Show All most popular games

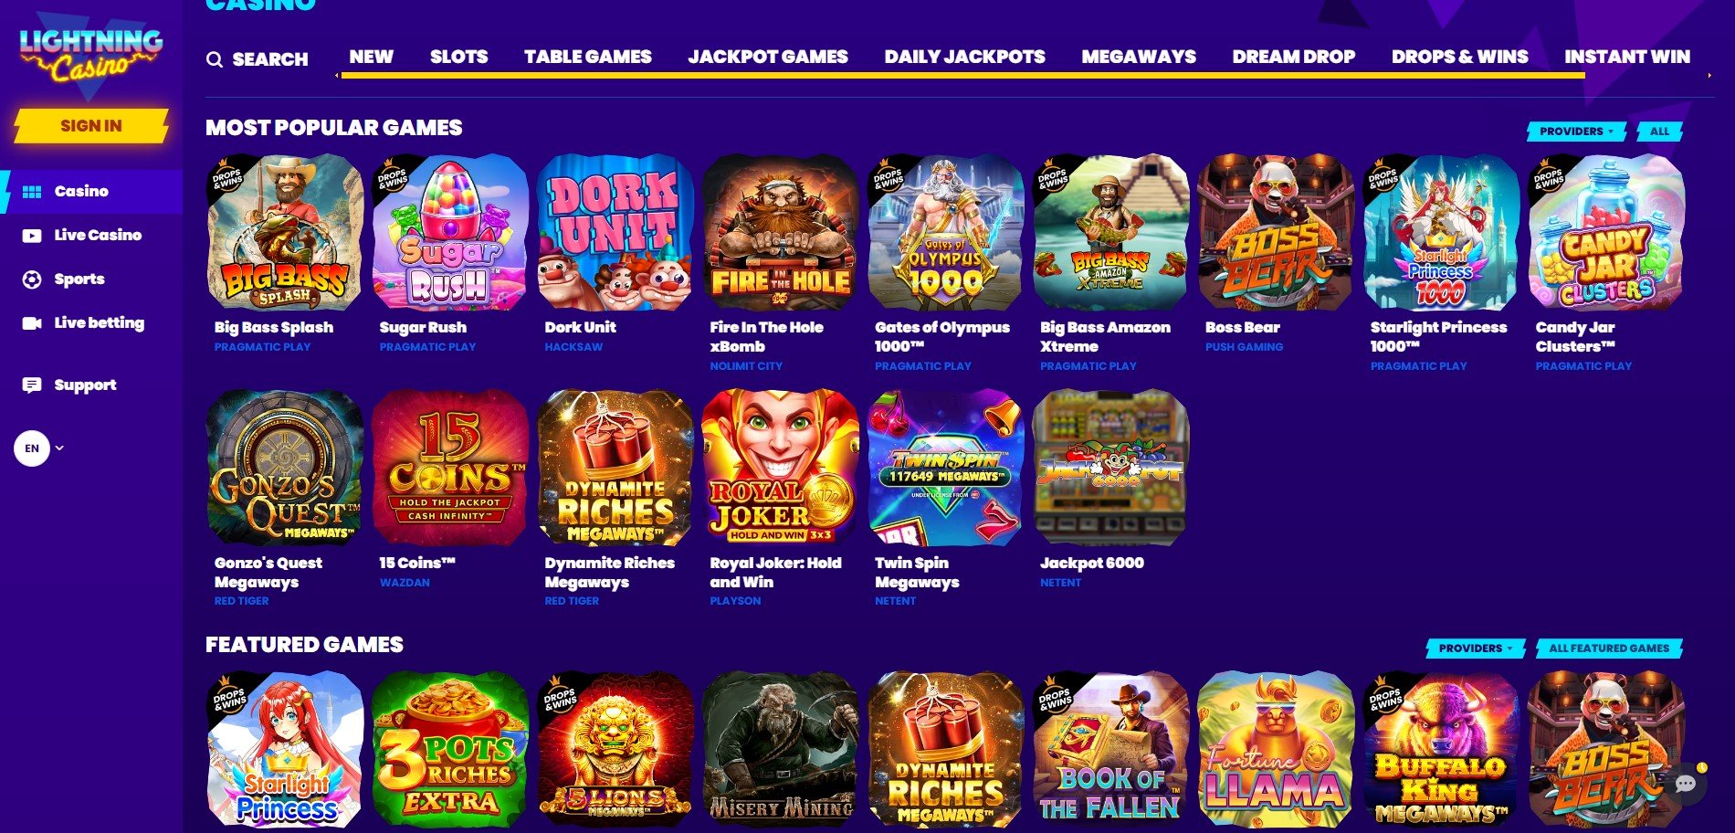pos(1659,132)
